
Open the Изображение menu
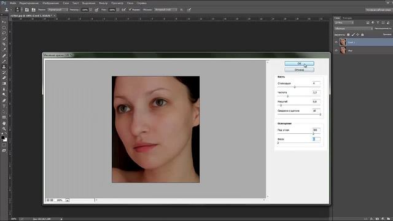click(x=50, y=3)
